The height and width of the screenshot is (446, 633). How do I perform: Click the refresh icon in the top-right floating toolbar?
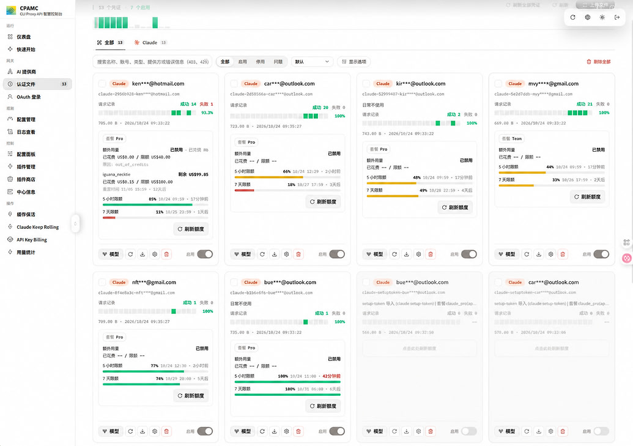572,17
